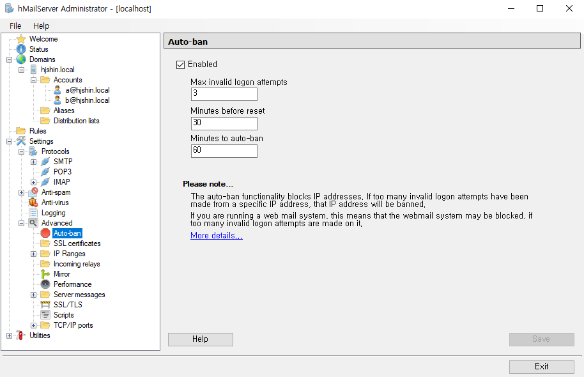
Task: Open the File menu
Action: (x=15, y=26)
